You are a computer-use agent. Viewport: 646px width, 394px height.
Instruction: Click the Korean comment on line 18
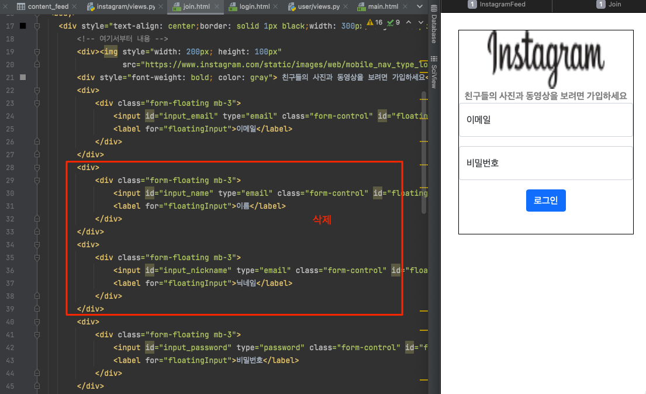(x=122, y=39)
